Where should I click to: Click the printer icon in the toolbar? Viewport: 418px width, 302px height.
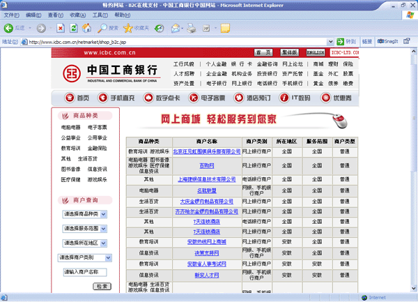coord(191,29)
